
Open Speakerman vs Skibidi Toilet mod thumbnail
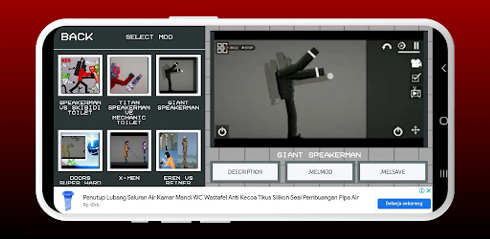coord(80,75)
